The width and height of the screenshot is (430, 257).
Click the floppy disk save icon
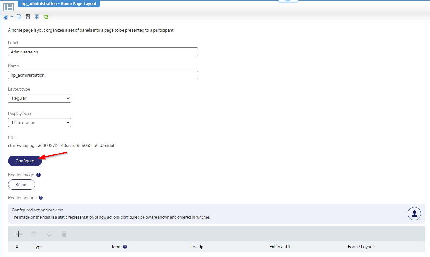pos(28,17)
